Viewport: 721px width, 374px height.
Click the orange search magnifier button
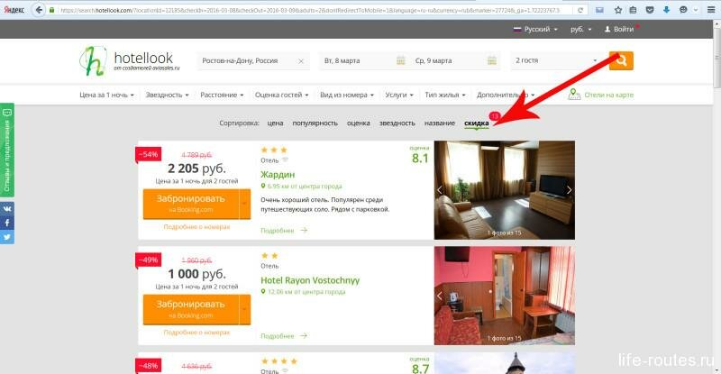pyautogui.click(x=621, y=61)
